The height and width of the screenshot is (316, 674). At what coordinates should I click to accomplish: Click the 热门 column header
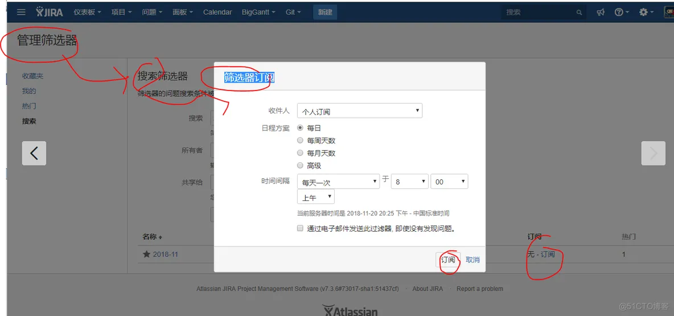(x=629, y=237)
